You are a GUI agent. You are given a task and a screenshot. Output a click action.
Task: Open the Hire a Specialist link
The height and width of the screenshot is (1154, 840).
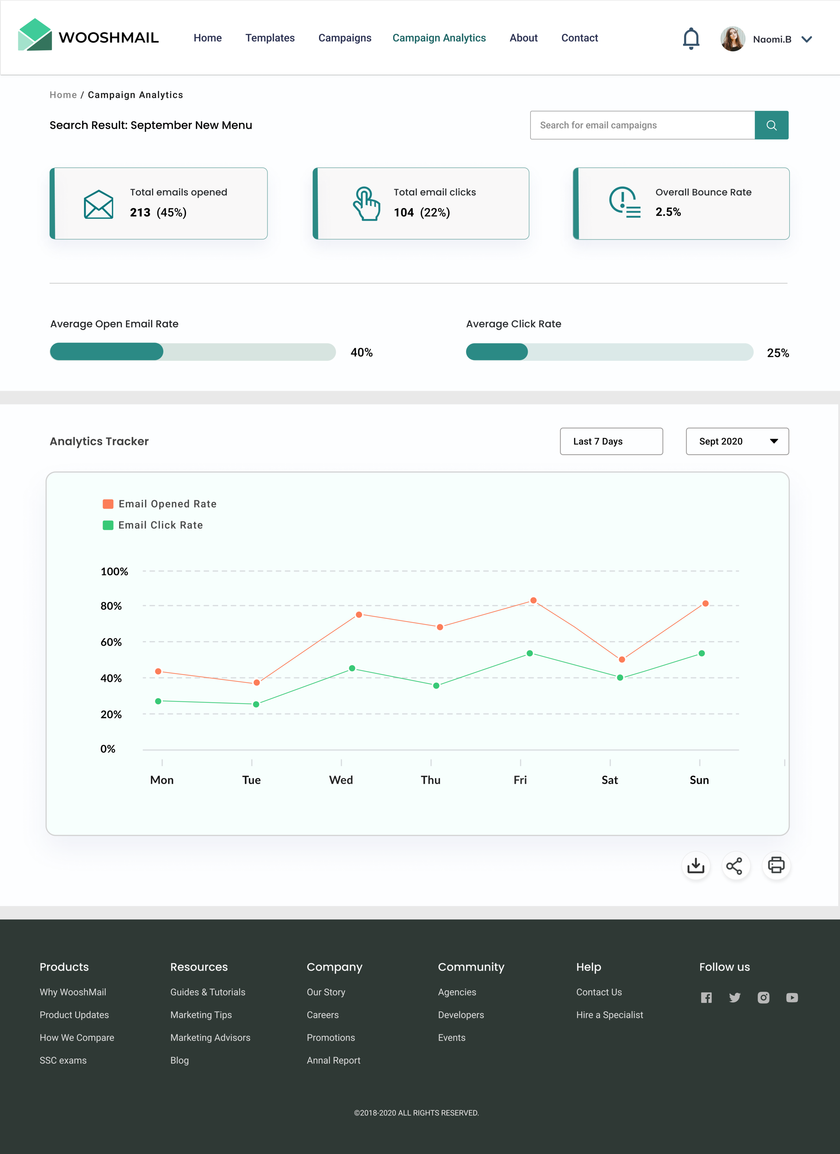(x=609, y=1015)
